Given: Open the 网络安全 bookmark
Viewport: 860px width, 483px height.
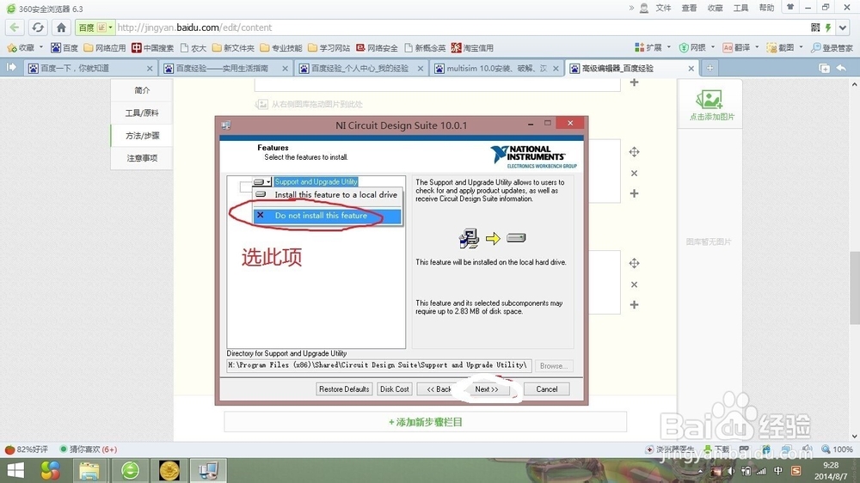Looking at the screenshot, I should (377, 47).
